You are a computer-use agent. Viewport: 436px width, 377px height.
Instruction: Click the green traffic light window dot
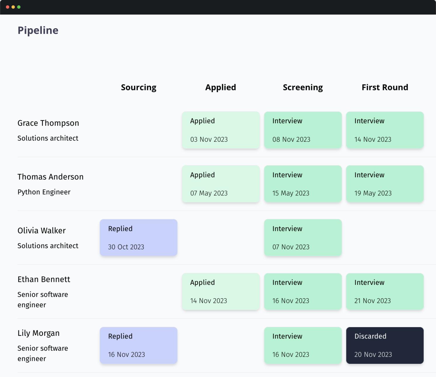point(19,7)
